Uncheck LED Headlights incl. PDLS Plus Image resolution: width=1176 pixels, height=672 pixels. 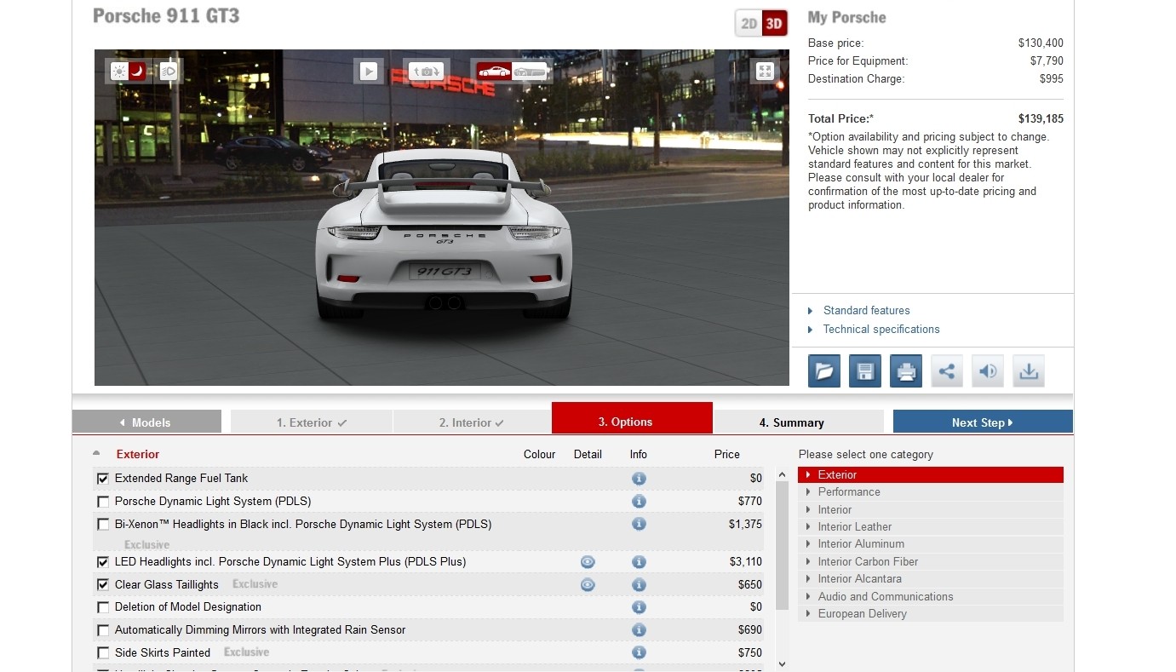(x=103, y=562)
